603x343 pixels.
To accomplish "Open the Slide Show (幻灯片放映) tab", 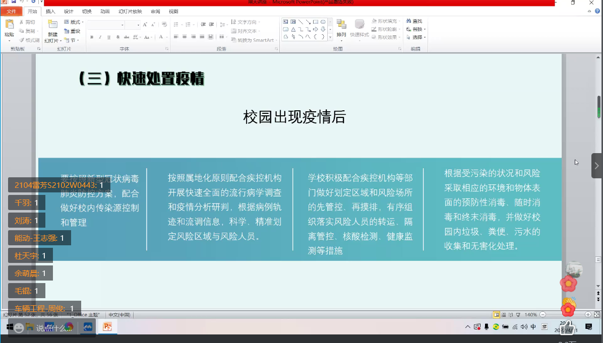I will (130, 11).
